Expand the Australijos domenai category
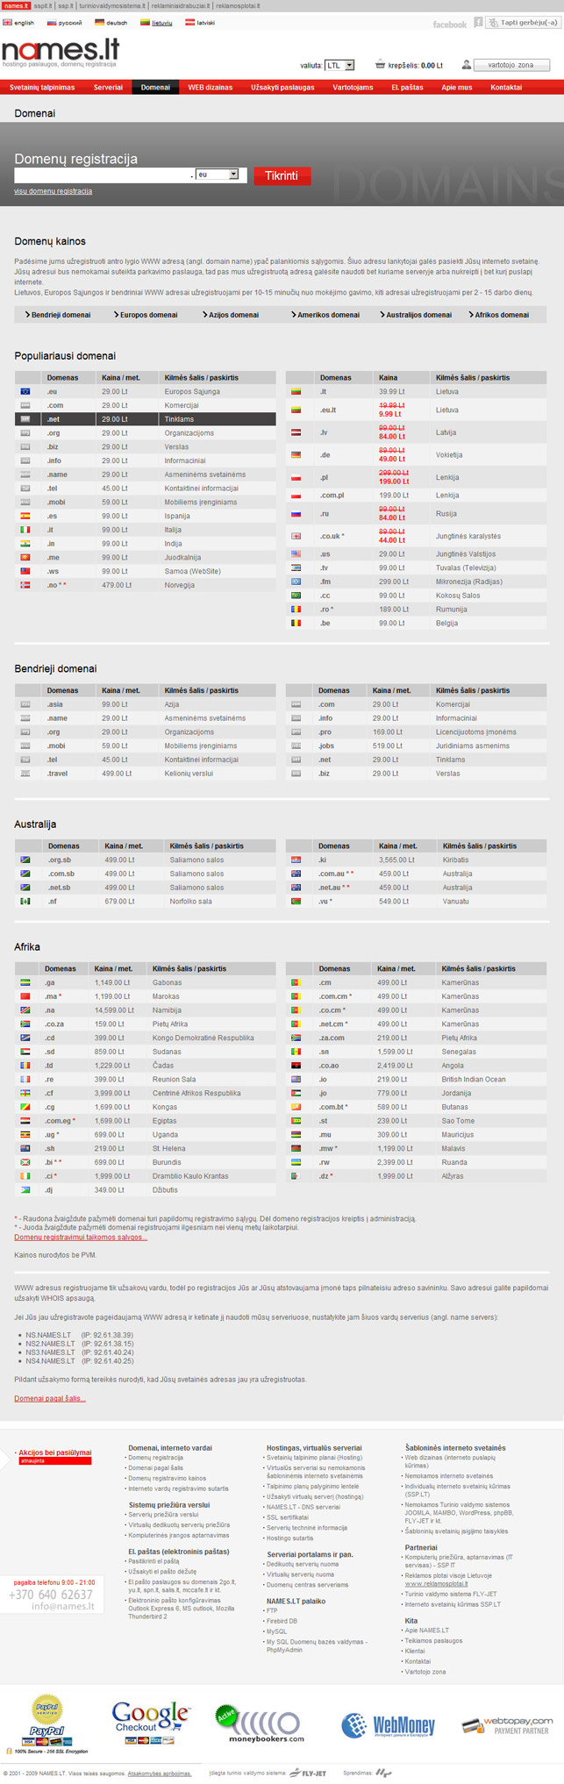The image size is (564, 1784). pyautogui.click(x=417, y=314)
